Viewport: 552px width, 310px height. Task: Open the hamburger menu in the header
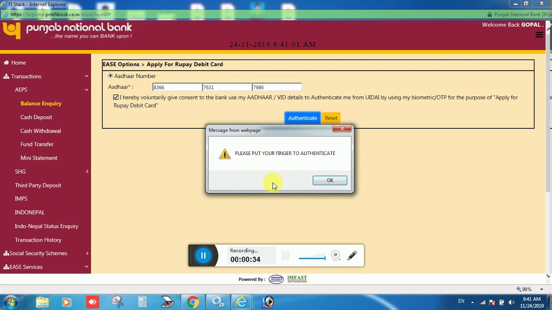click(539, 35)
